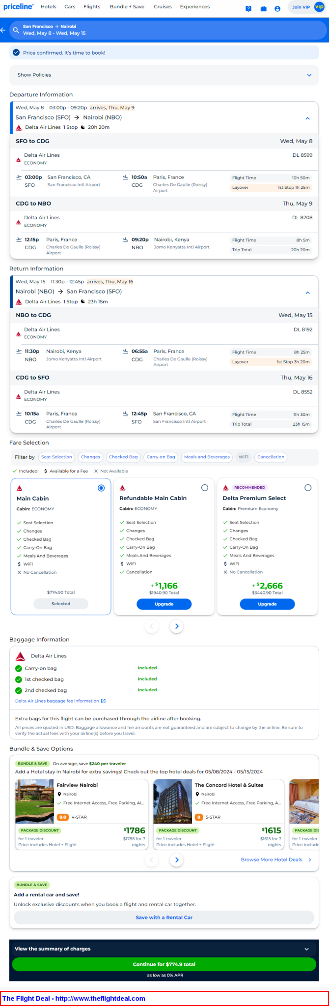Click the takeoff icon beside 03:00p SFO
329x1006 pixels.
coord(19,177)
